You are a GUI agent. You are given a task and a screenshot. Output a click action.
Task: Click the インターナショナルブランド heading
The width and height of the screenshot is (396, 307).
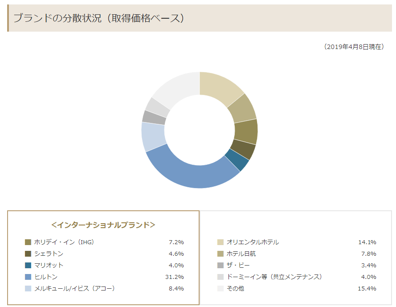click(x=103, y=225)
